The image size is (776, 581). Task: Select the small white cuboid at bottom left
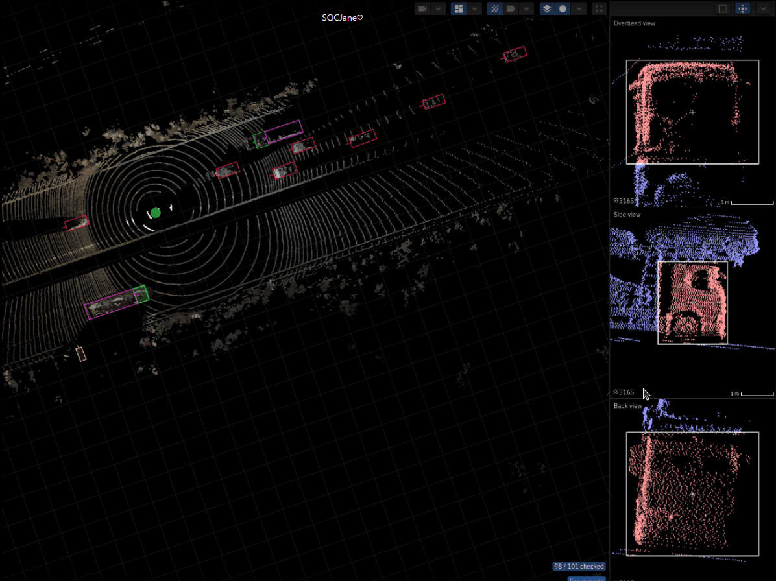(x=81, y=353)
